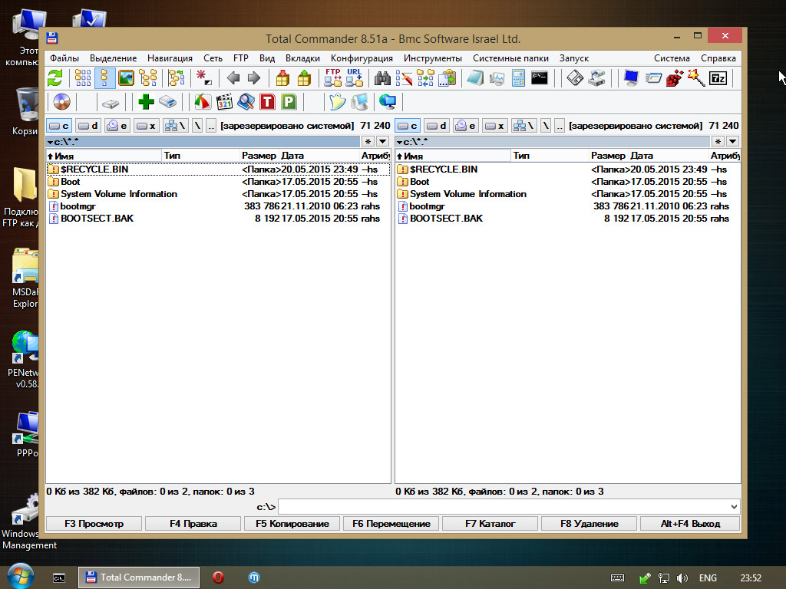Viewport: 786px width, 589px height.
Task: Open right panel favorites asterisk button
Action: point(718,142)
